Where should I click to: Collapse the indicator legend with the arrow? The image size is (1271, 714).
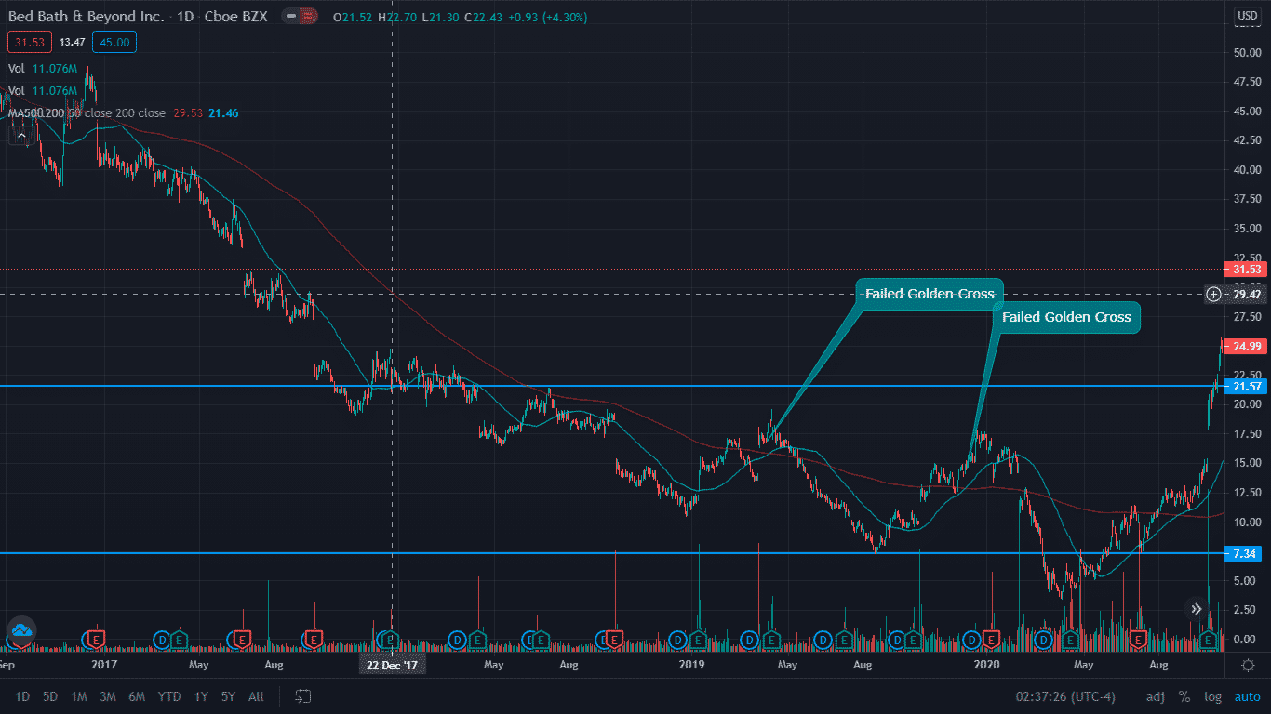click(20, 134)
